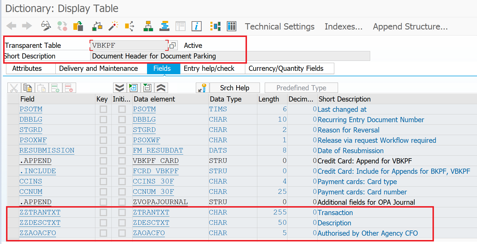Open the Where-Used List icon
This screenshot has width=477, height=244.
click(x=130, y=26)
